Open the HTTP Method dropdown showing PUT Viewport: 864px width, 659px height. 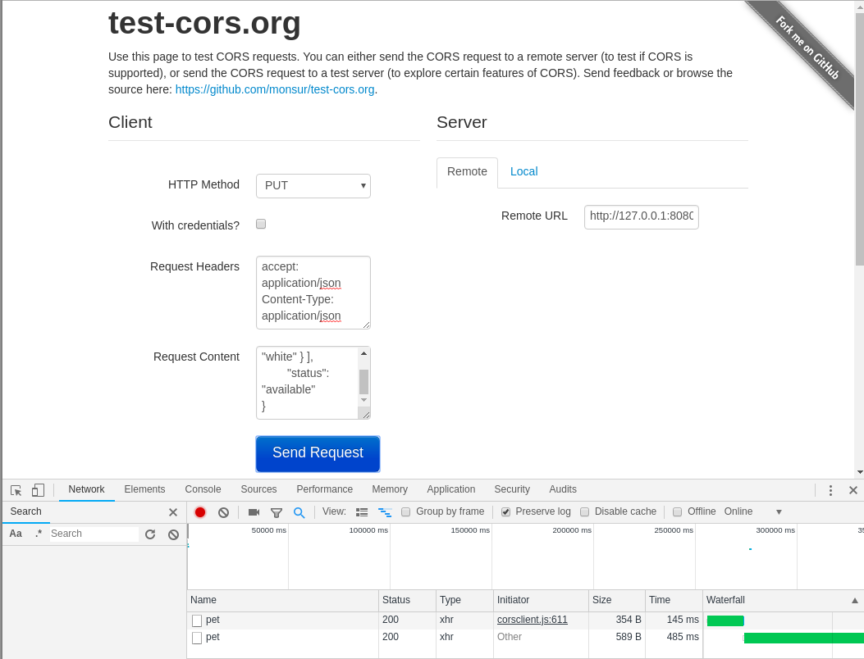point(313,185)
